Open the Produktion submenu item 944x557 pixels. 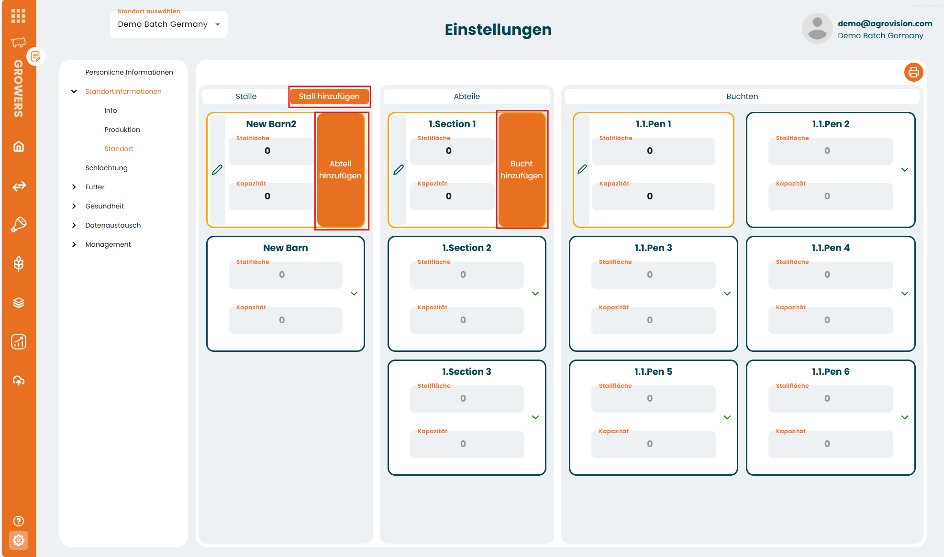122,130
